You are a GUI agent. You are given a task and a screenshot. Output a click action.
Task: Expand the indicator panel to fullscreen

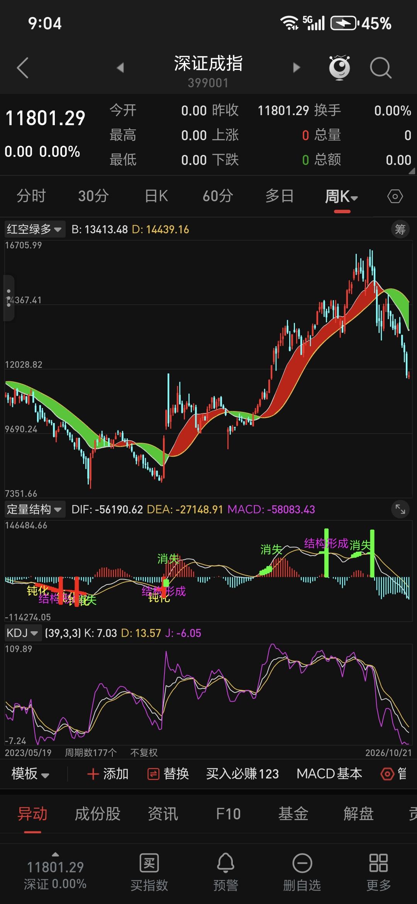pos(400,510)
